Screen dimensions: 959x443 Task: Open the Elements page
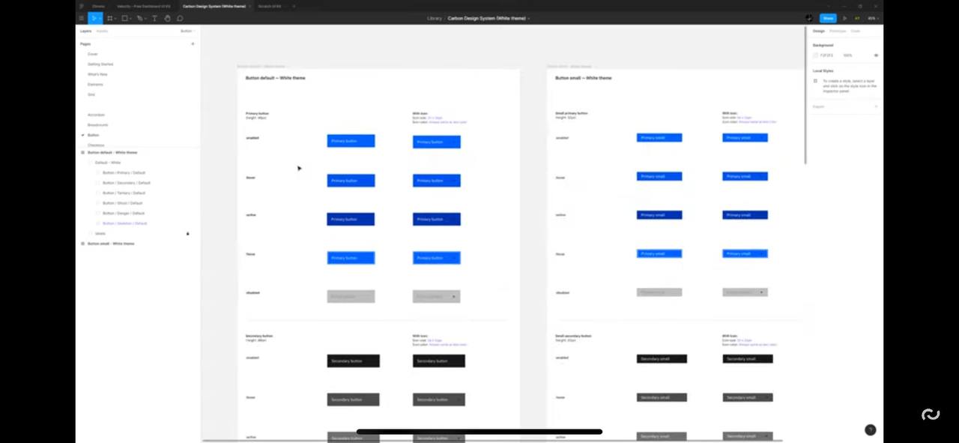95,84
